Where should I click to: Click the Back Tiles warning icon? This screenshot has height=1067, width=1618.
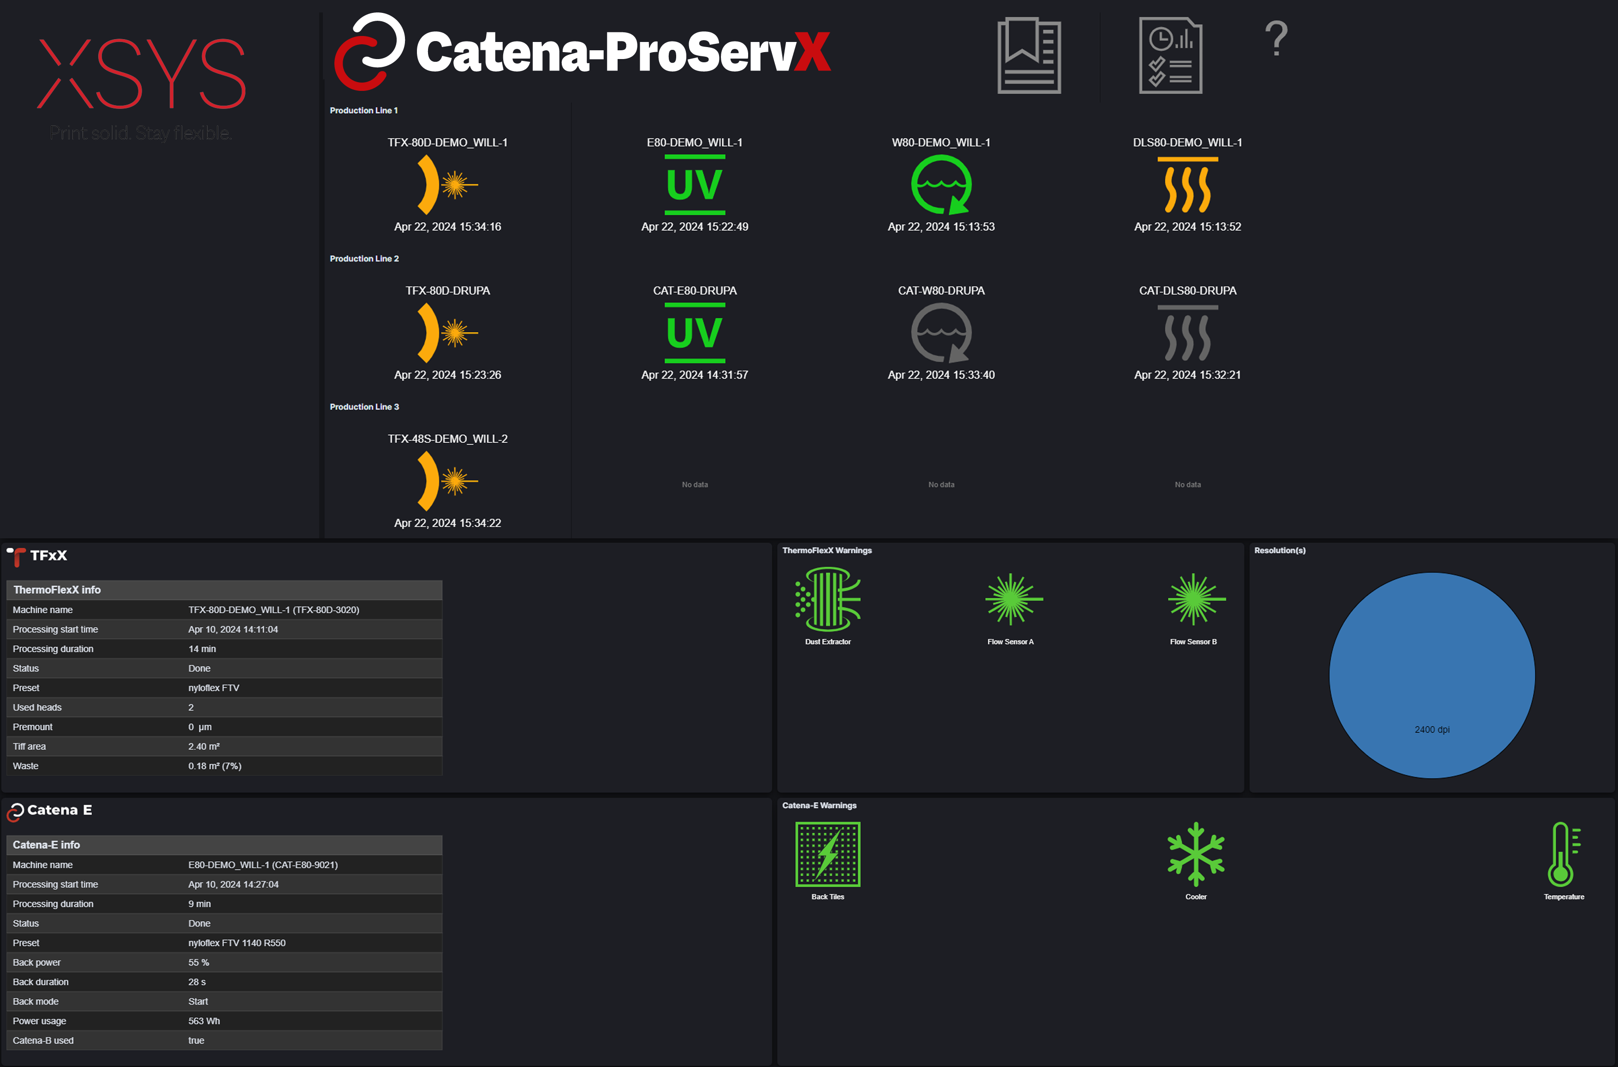tap(827, 854)
